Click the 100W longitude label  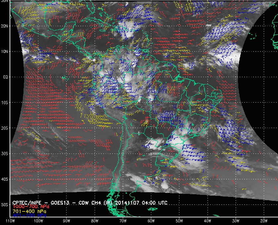click(x=38, y=221)
